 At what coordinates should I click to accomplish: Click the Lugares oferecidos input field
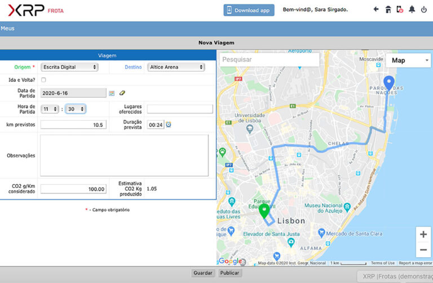point(180,109)
